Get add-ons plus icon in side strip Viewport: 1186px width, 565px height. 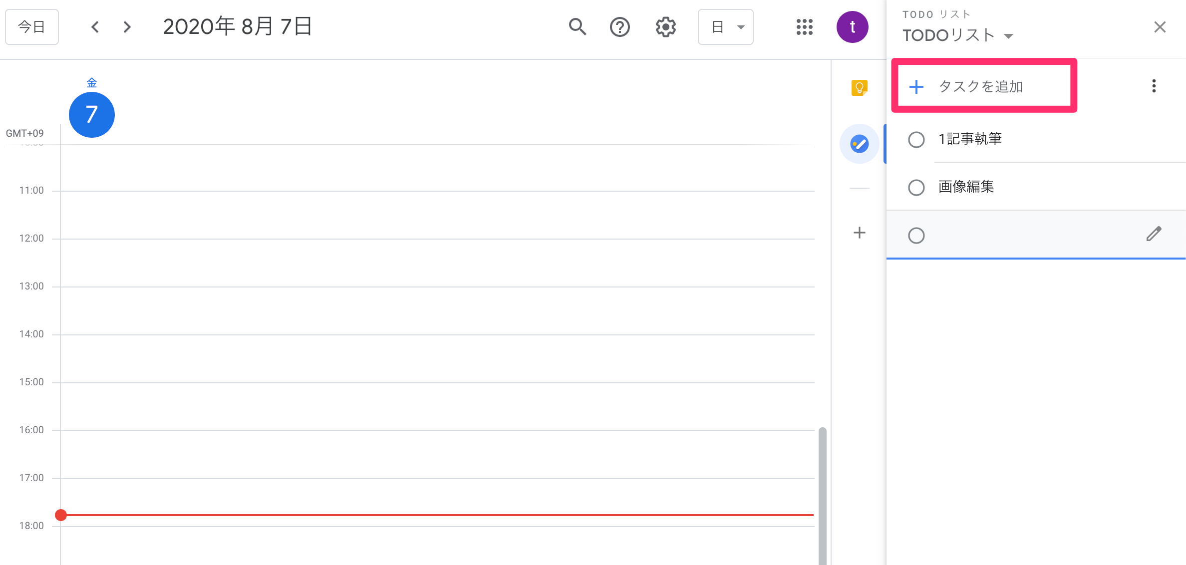tap(860, 233)
